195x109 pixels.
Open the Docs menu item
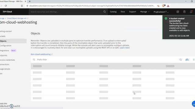click(123, 12)
